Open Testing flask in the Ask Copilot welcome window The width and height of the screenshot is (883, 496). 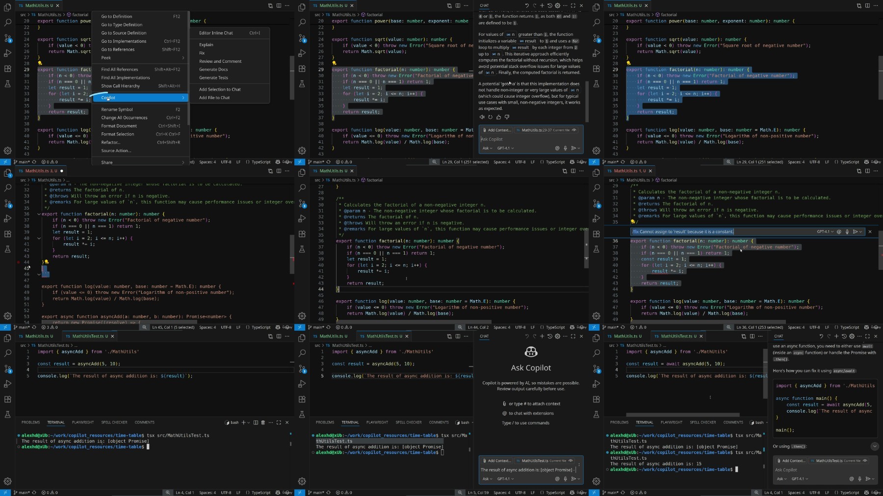tap(302, 415)
